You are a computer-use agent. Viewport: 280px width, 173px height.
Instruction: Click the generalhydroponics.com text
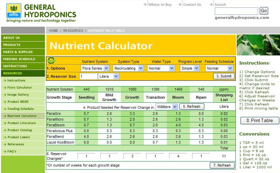click(242, 18)
